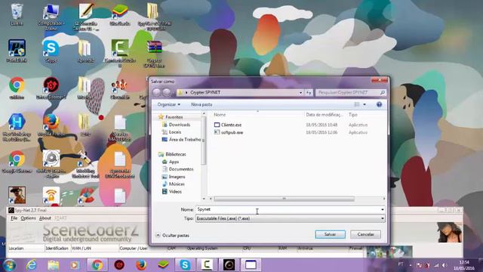Open the Tipo file type dropdown
This screenshot has height=272, width=483.
pos(290,218)
